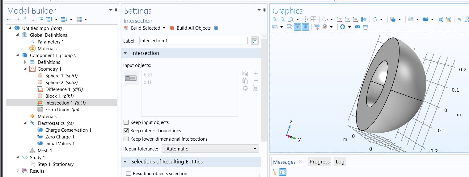Open the Log tab
469x177 pixels.
tap(340, 162)
